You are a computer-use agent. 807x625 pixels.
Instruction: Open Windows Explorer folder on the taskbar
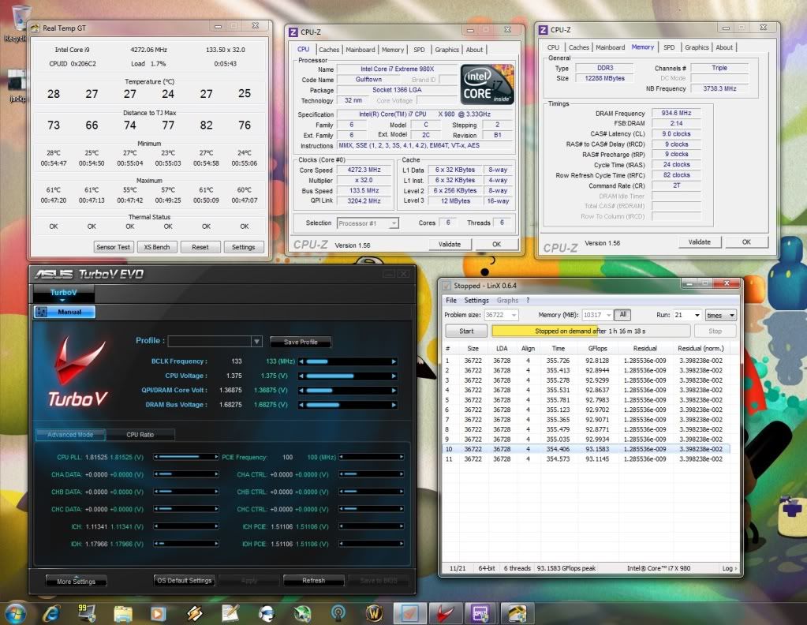[x=123, y=613]
